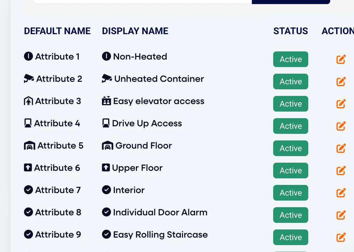Click the Default Name column header
Screen dimensions: 354x252
pyautogui.click(x=57, y=31)
